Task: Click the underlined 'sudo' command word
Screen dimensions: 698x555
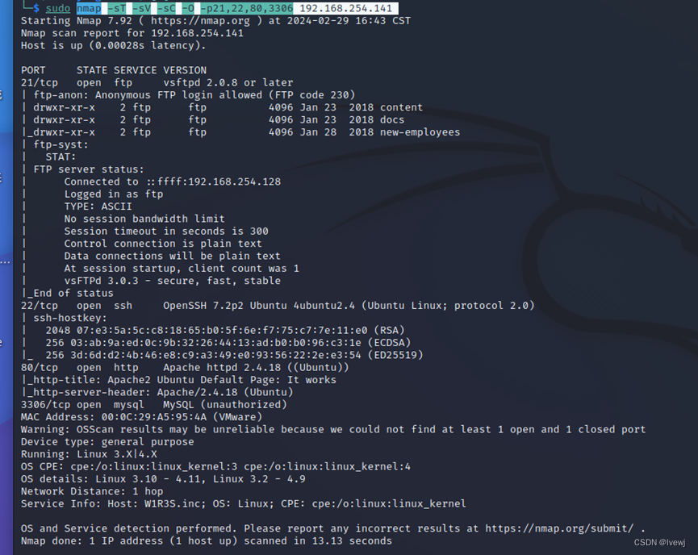Action: (58, 8)
